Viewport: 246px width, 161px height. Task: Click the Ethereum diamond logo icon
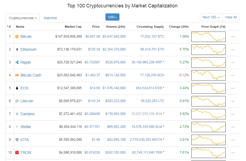(x=17, y=49)
